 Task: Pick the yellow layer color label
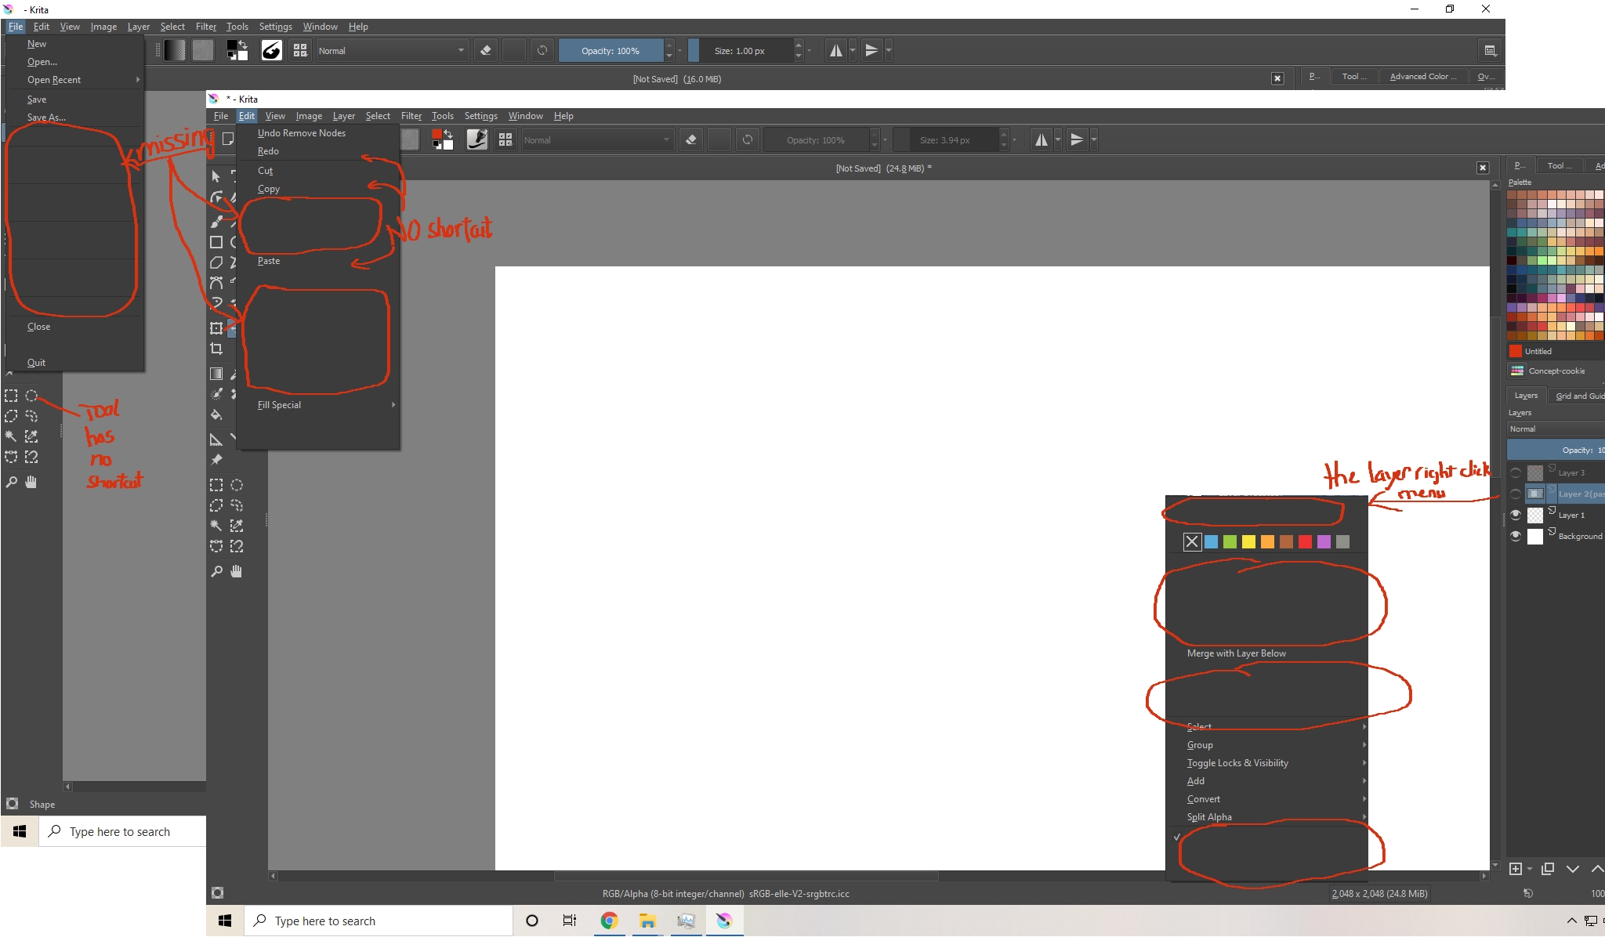1248,541
